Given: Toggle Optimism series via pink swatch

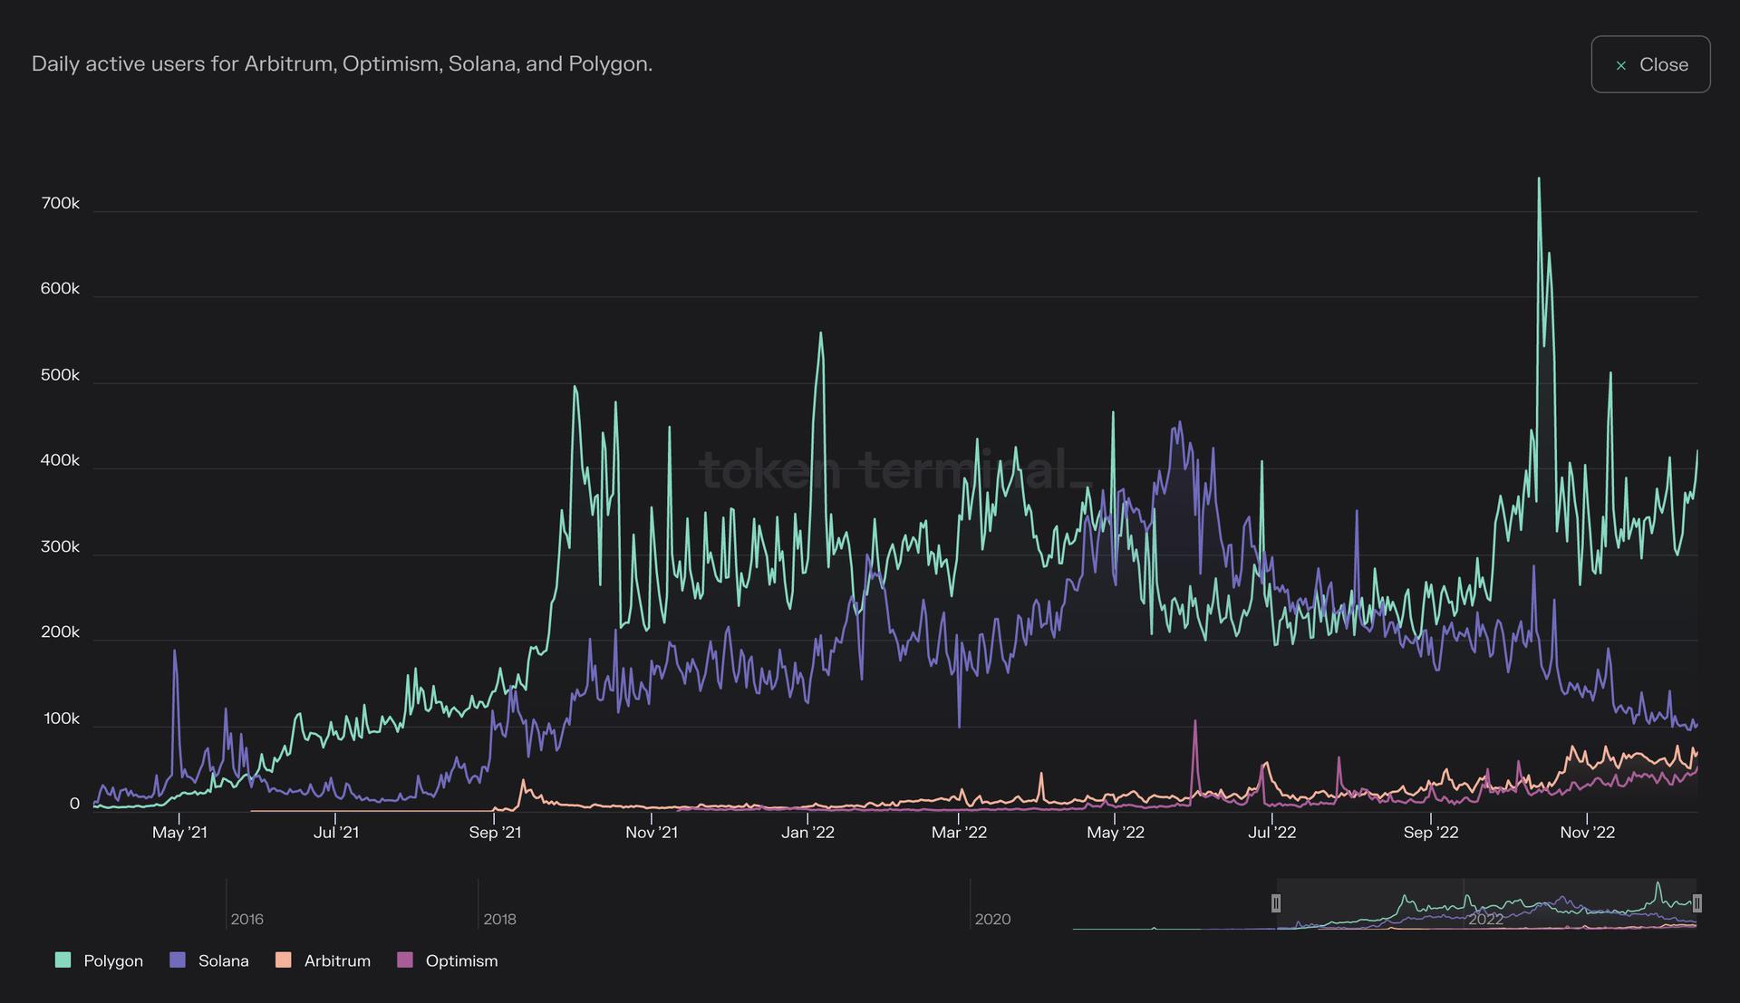Looking at the screenshot, I should 405,960.
